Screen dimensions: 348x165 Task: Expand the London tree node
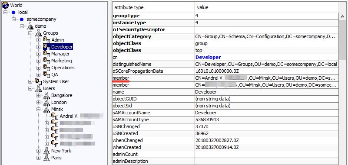38,102
